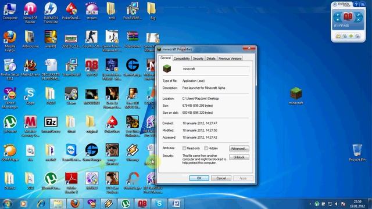Select the Mozilla Firefox desktop shortcut
372x209 pixels.
10,41
